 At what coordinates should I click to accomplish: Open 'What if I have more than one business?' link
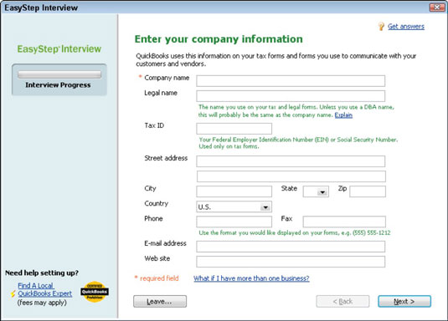[251, 278]
